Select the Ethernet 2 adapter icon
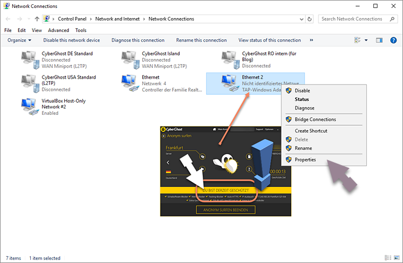Screen dimensions: 403x263 pos(231,83)
